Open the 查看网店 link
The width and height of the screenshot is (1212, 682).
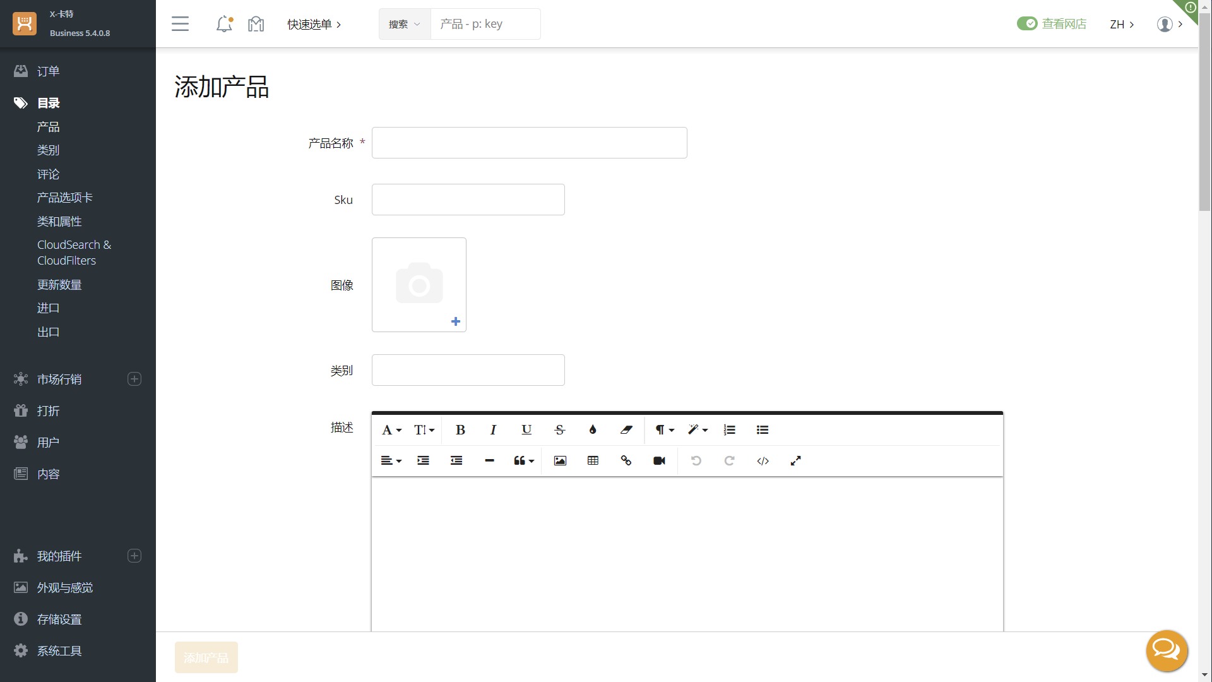1064,23
